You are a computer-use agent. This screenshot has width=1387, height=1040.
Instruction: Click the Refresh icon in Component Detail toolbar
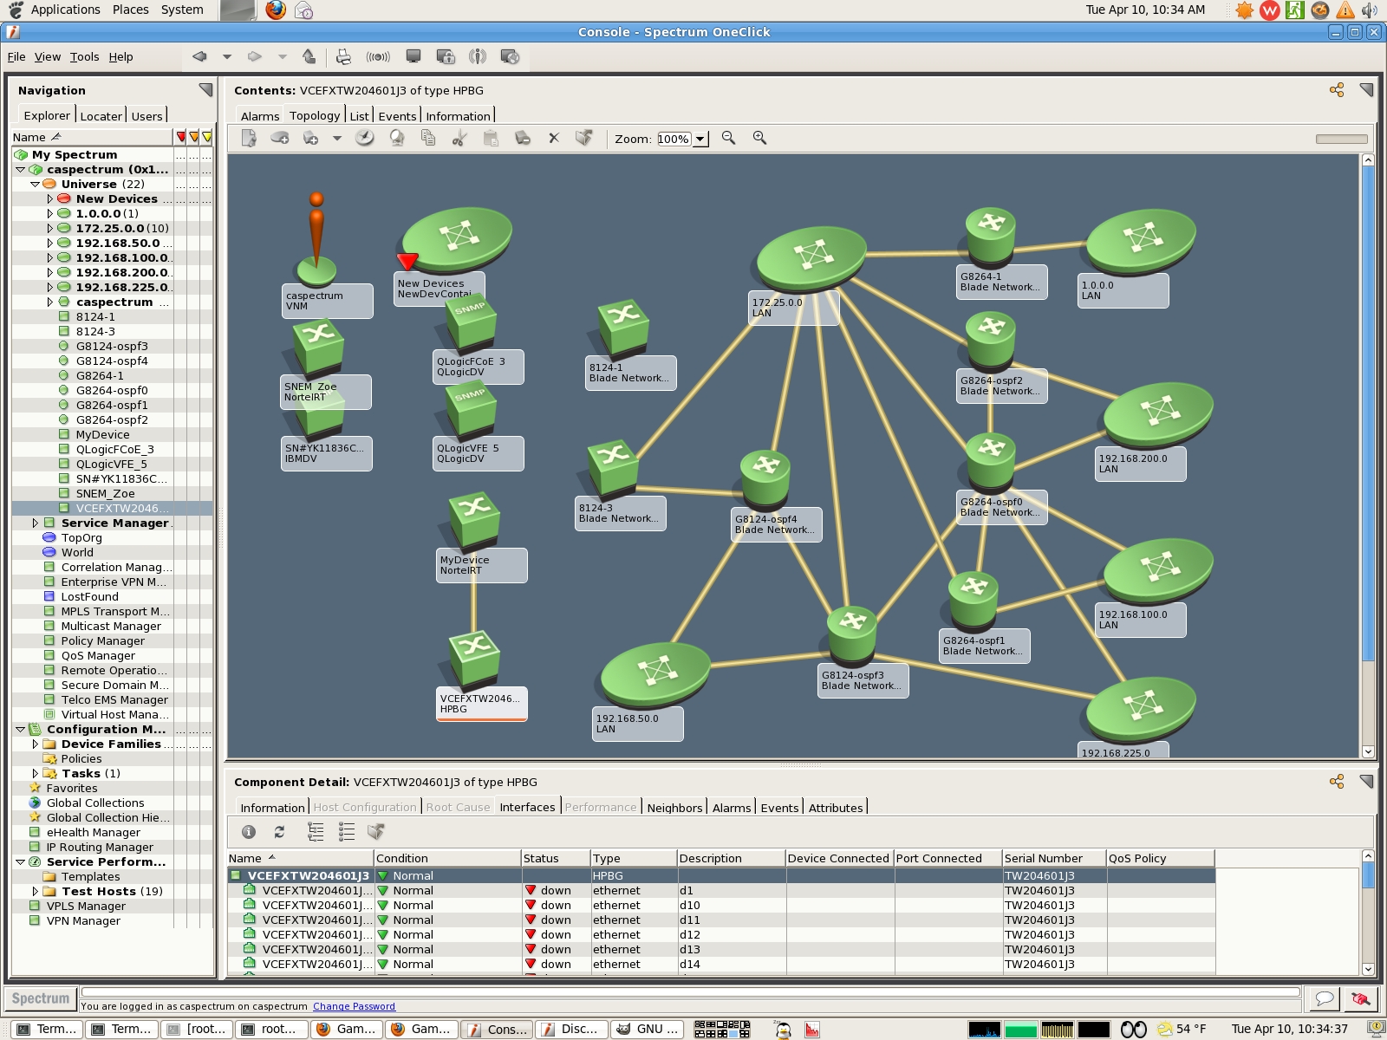click(x=279, y=832)
